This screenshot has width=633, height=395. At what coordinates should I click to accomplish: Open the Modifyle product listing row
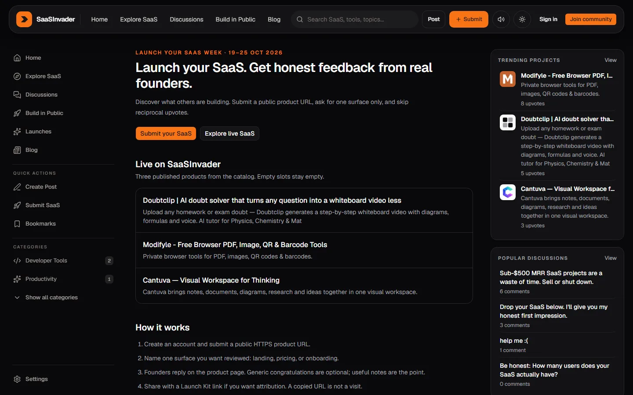tap(304, 250)
